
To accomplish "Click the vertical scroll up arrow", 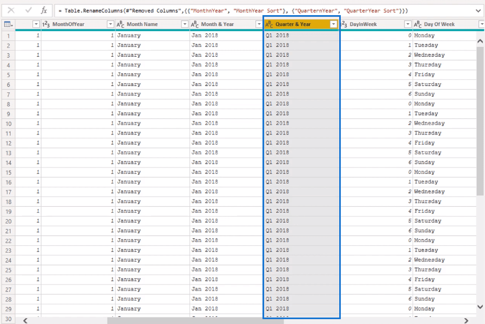I will [480, 41].
